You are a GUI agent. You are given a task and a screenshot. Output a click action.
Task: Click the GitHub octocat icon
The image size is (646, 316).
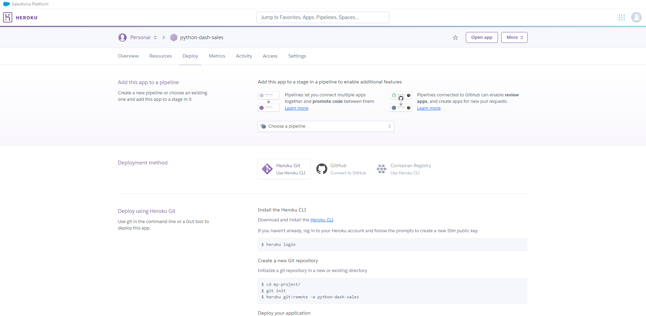[321, 169]
